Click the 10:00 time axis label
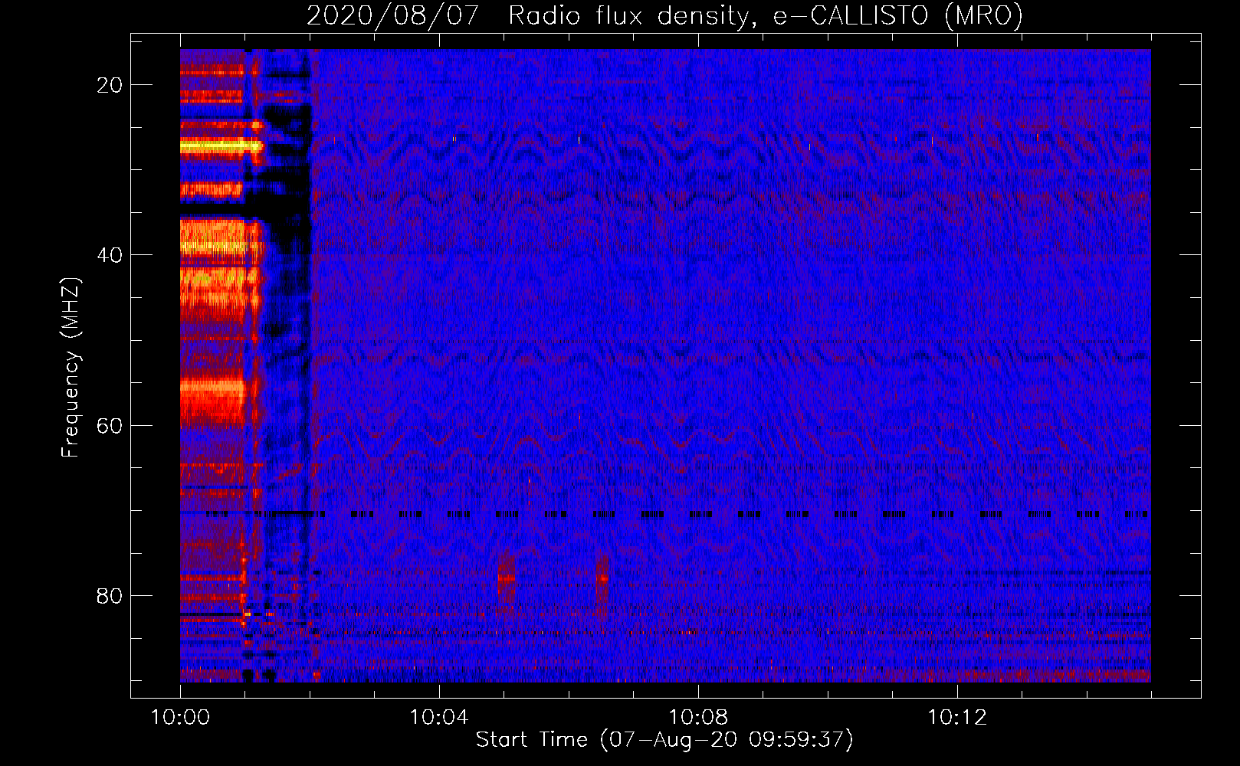Screen dimensions: 1240x766 click(180, 717)
